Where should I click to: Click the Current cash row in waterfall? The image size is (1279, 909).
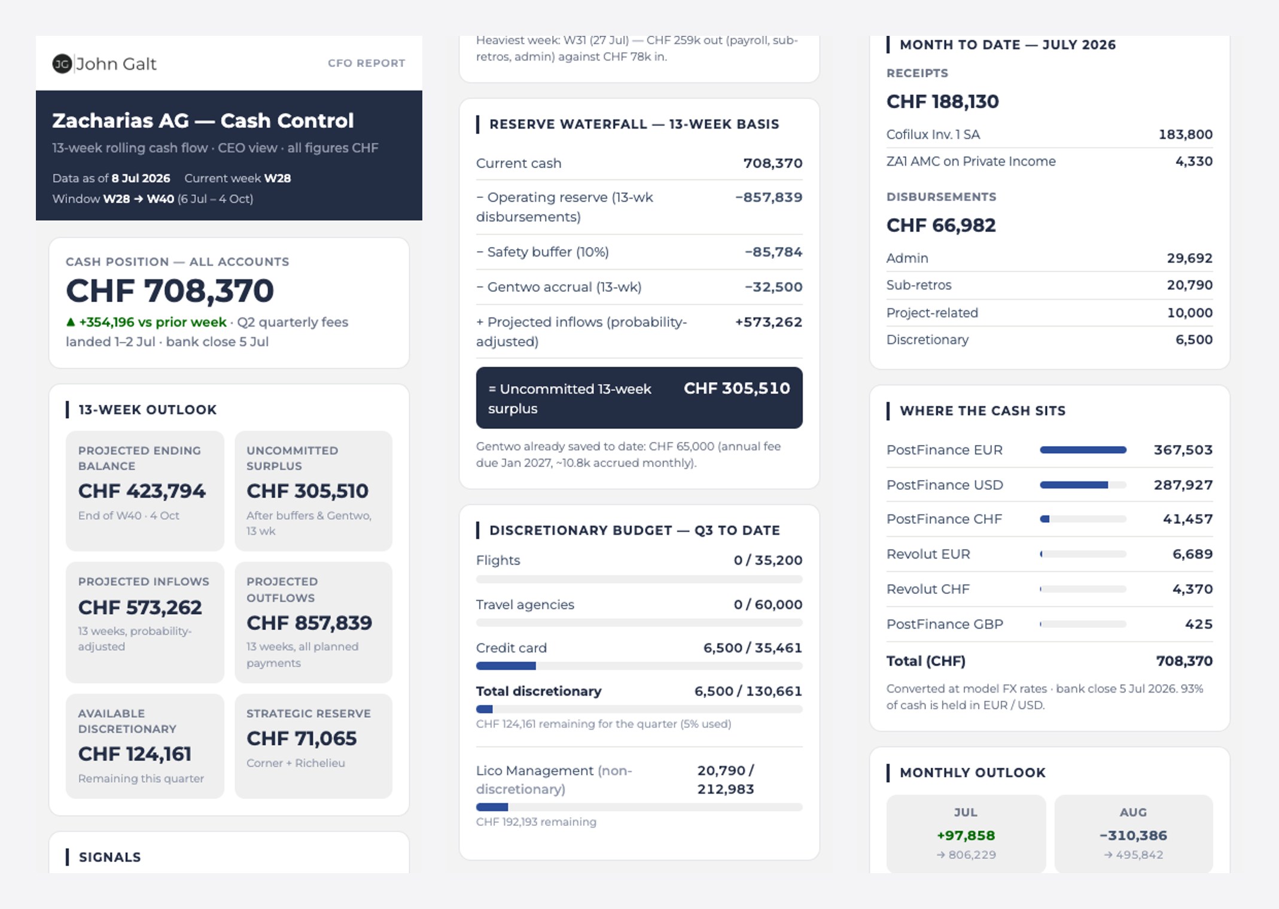pyautogui.click(x=639, y=163)
